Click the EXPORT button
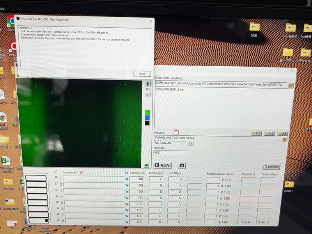 [271, 167]
